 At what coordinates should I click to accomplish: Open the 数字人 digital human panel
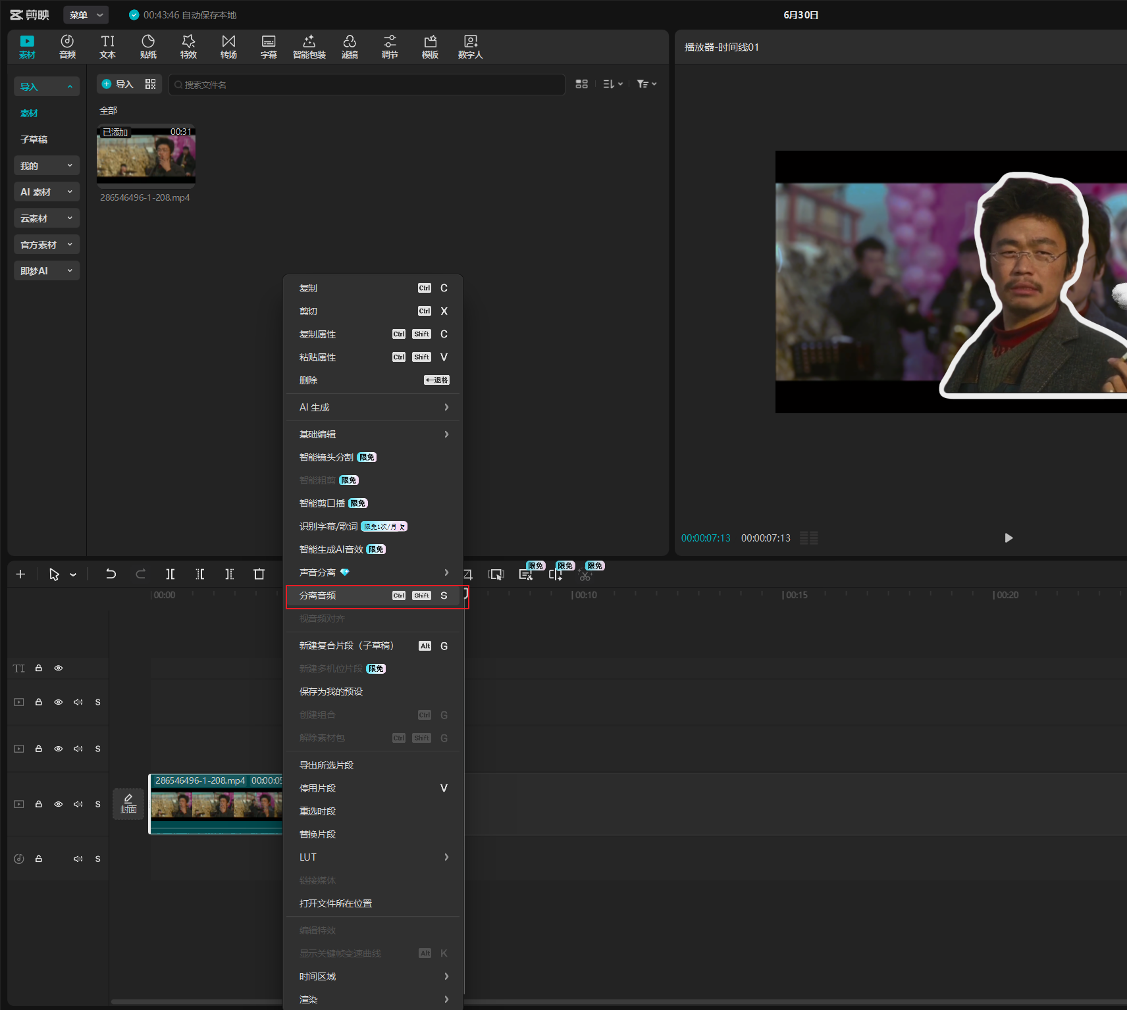[x=470, y=47]
